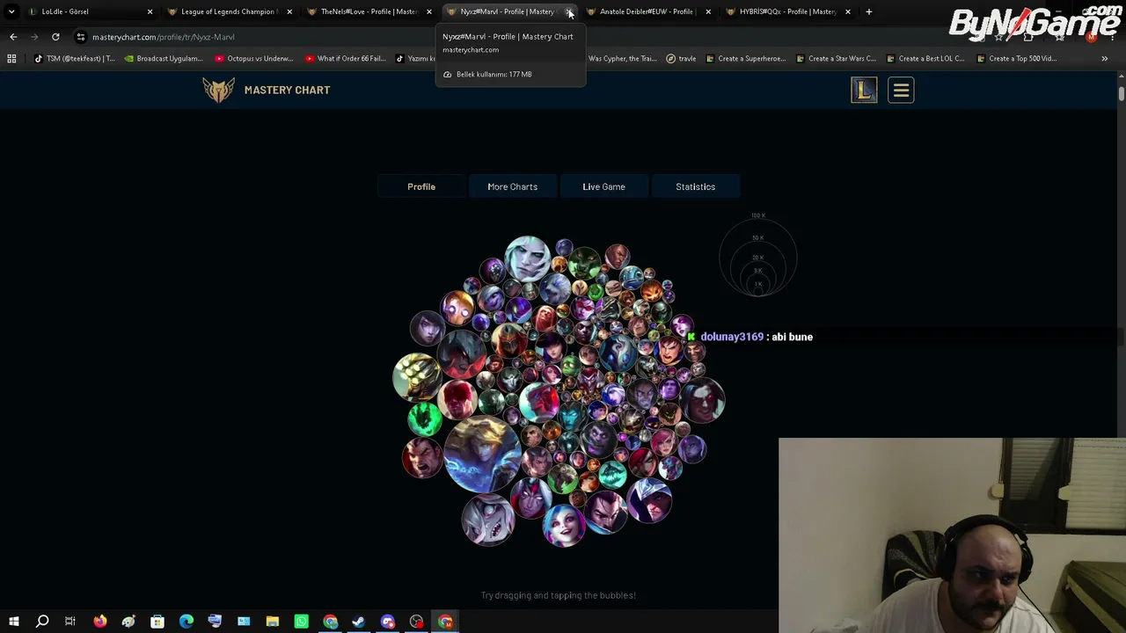Open the Chrome apps grid shortcut
Screen dimensions: 1126x633
click(x=11, y=59)
